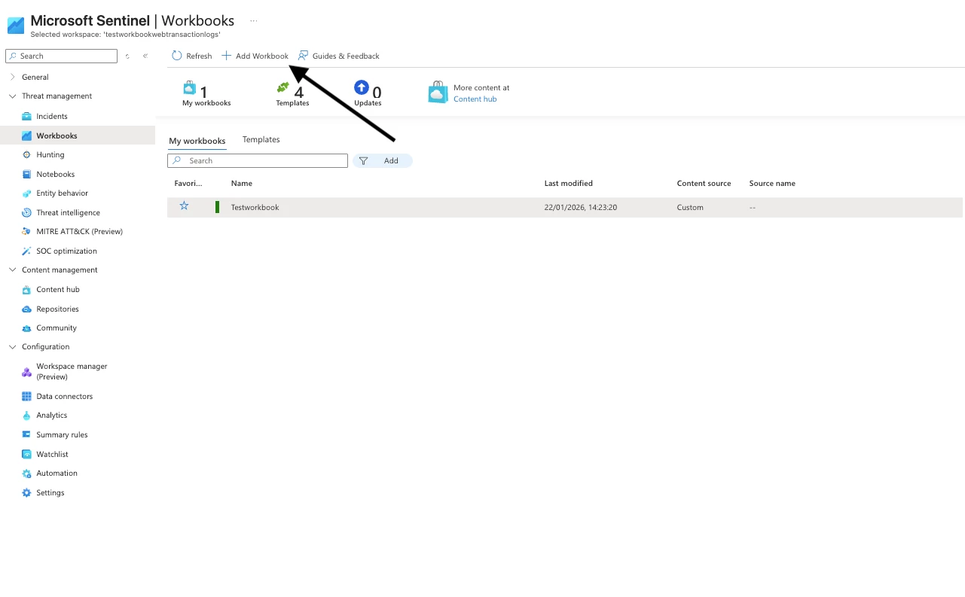Click the Data connectors icon
The width and height of the screenshot is (965, 597).
(26, 396)
